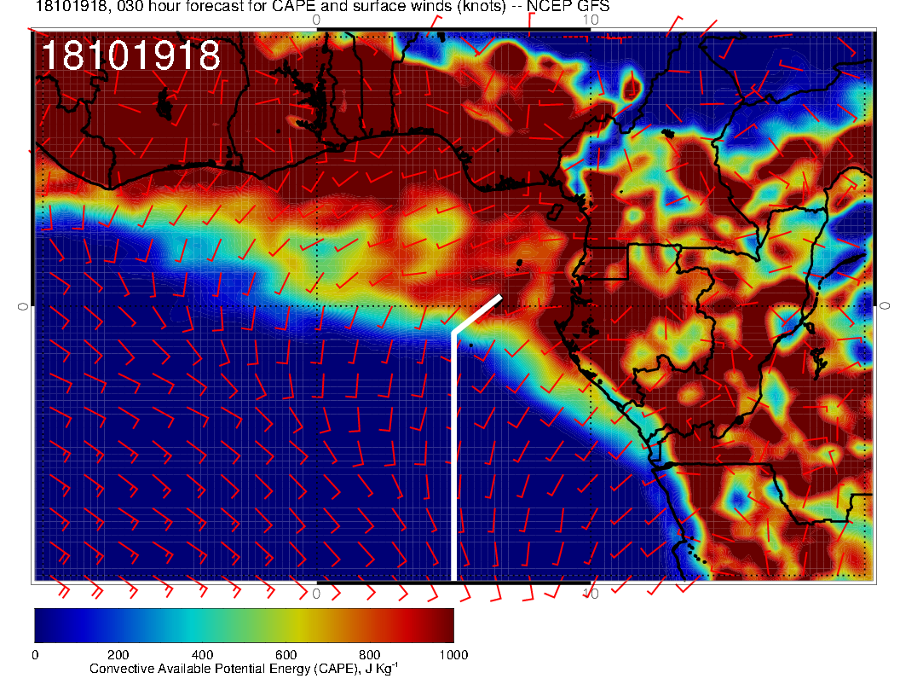This screenshot has height=696, width=900.
Task: Click the dark blue start of colorbar
Action: [44, 624]
